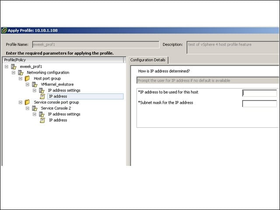Click icon of IP address settings under Service Console 2
The width and height of the screenshot is (280, 210).
click(42, 114)
